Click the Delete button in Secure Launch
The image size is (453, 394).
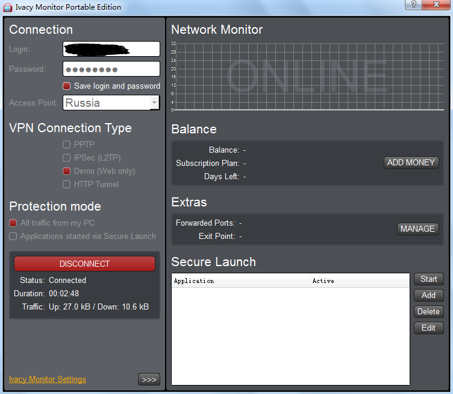coord(429,311)
